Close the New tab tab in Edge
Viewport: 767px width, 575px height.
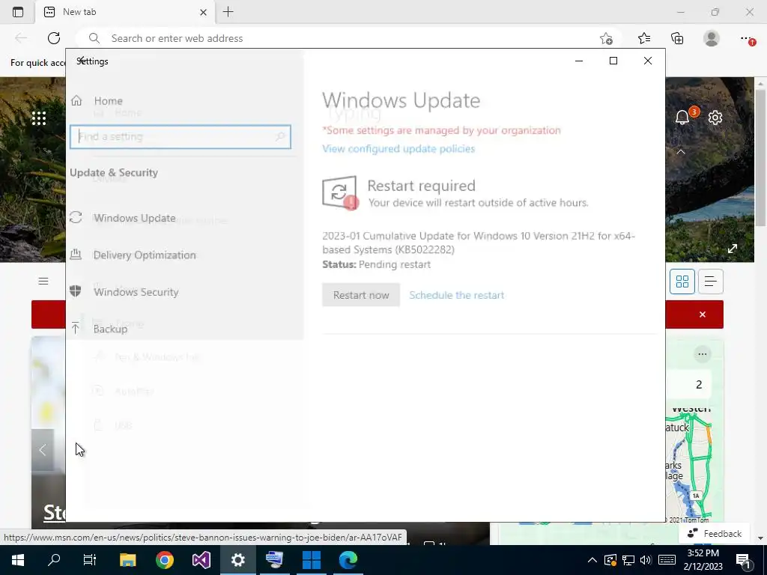pyautogui.click(x=204, y=12)
